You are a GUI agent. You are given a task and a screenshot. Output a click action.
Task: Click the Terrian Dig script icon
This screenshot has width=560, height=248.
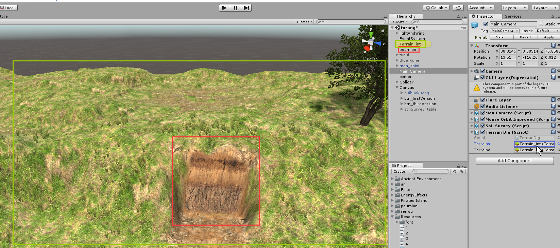pyautogui.click(x=477, y=132)
